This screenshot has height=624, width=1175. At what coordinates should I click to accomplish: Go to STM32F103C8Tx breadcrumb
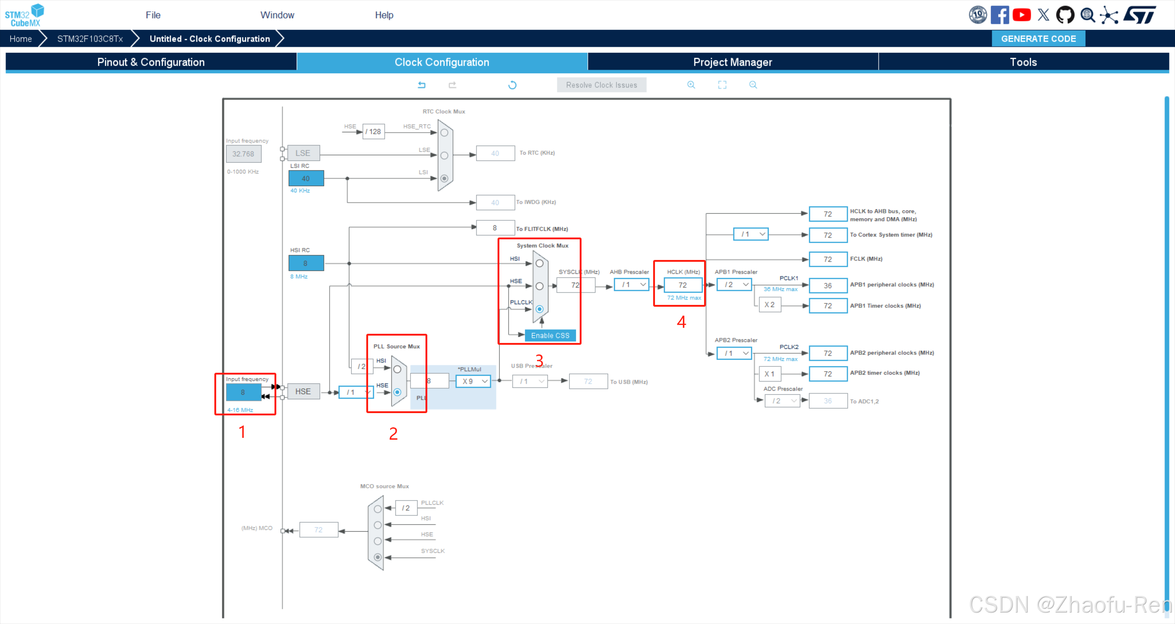coord(90,39)
